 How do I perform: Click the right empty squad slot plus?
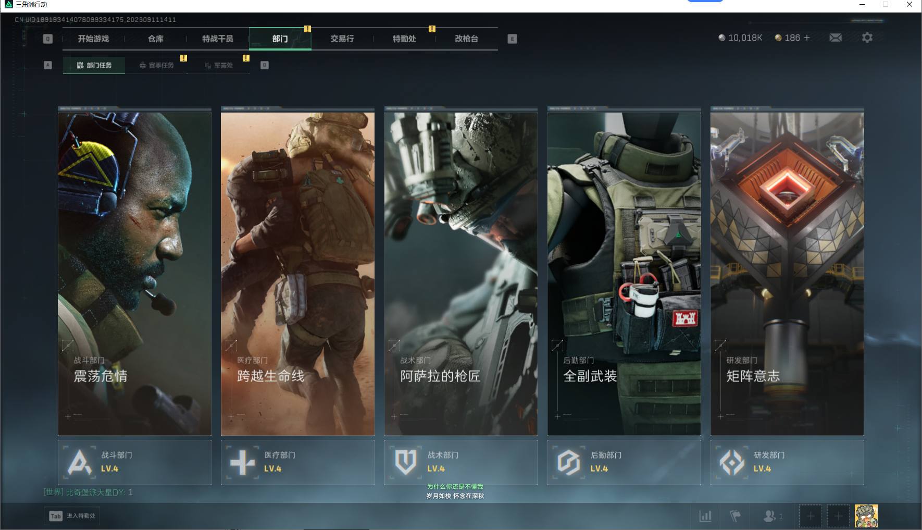838,516
